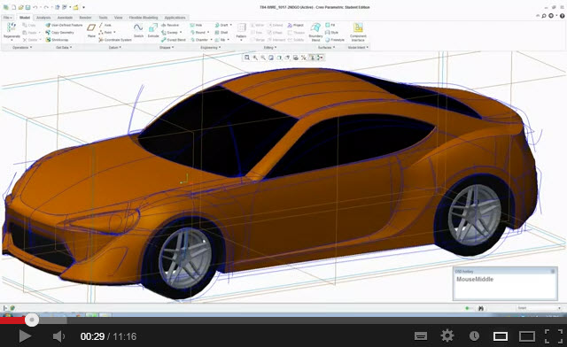Toggle video captions button

coord(421,336)
